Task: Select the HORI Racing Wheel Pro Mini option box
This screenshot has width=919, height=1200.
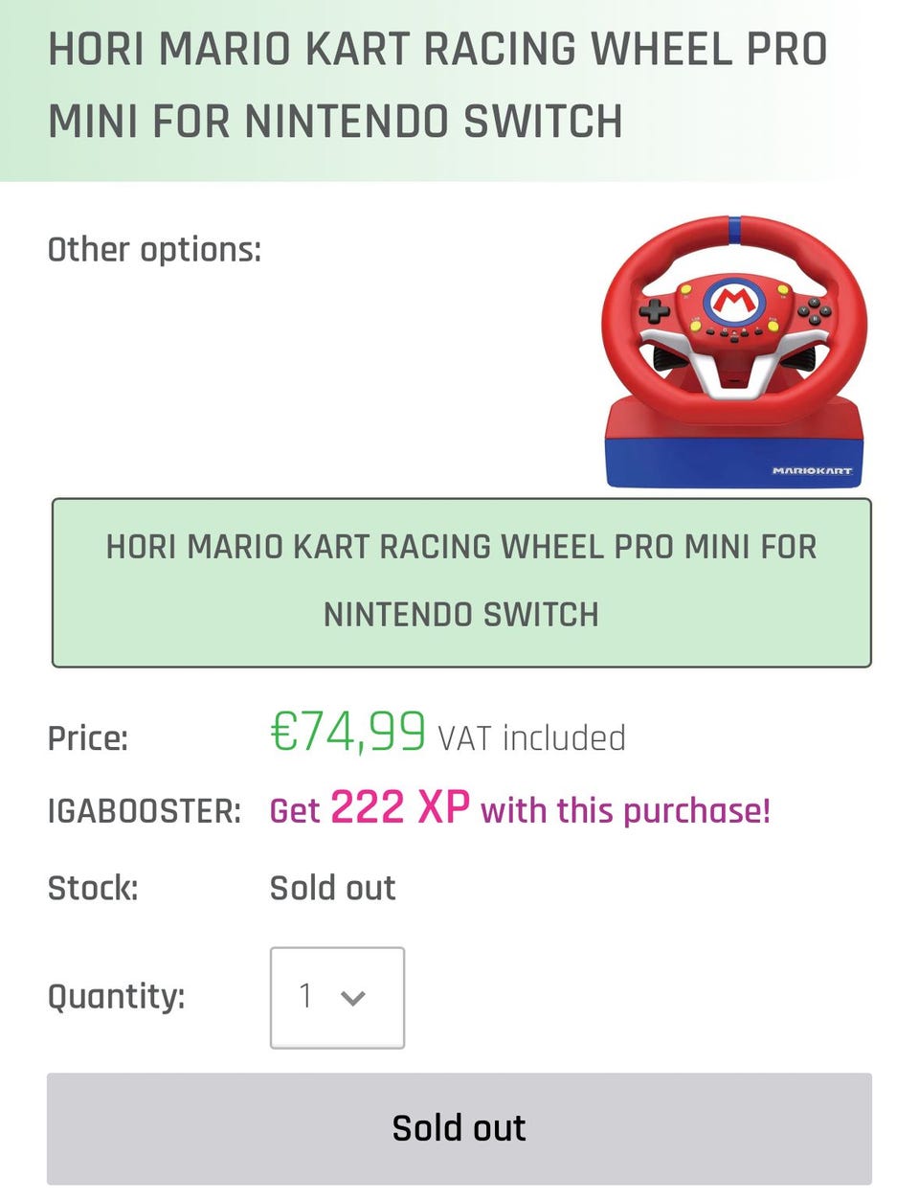Action: click(460, 581)
